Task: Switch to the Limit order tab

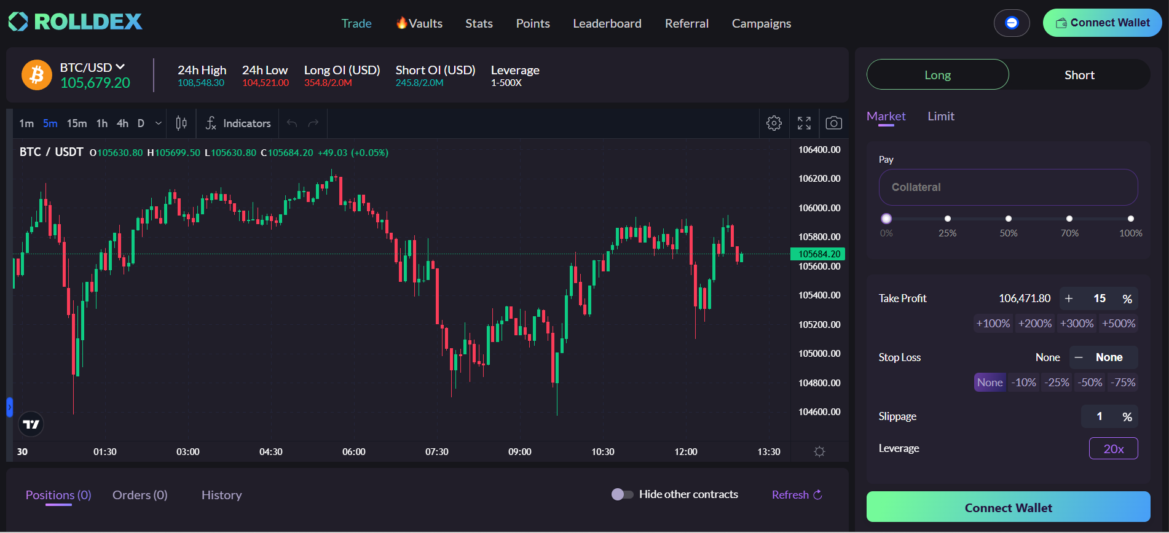Action: coord(940,116)
